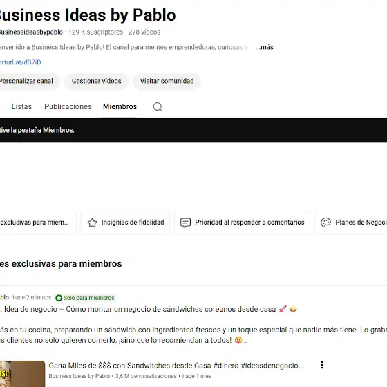Click Gestionar vídeos button

[96, 82]
